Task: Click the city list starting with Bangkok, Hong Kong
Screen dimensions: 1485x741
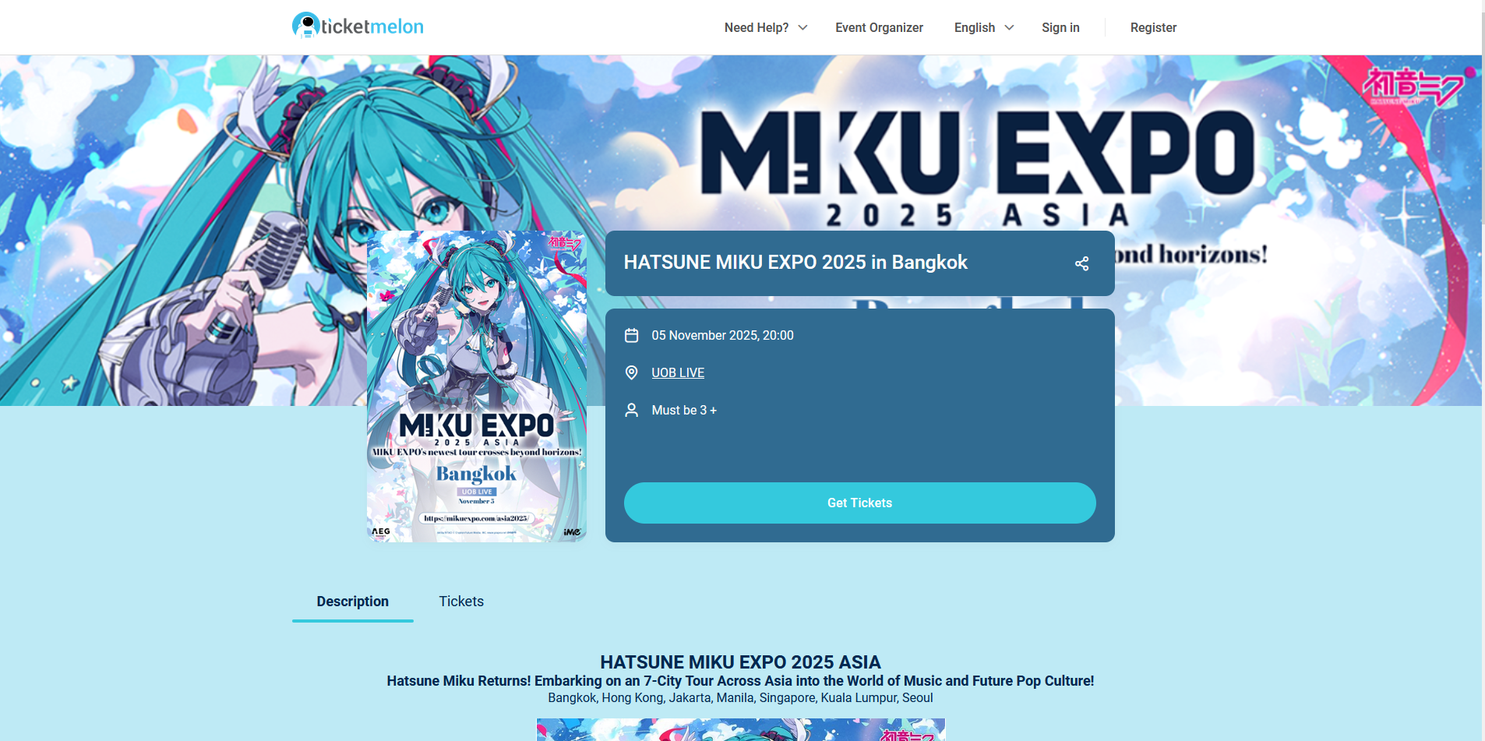Action: coord(740,697)
